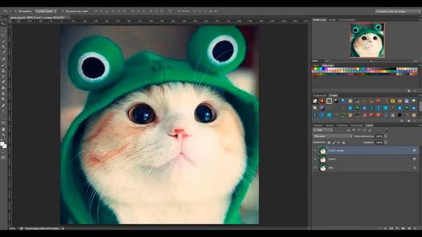Switch to the Навигатор tab
Image resolution: width=422 pixels, height=237 pixels.
[x=319, y=20]
